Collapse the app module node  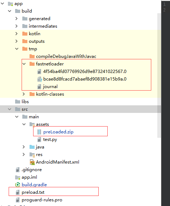pyautogui.click(x=3, y=4)
